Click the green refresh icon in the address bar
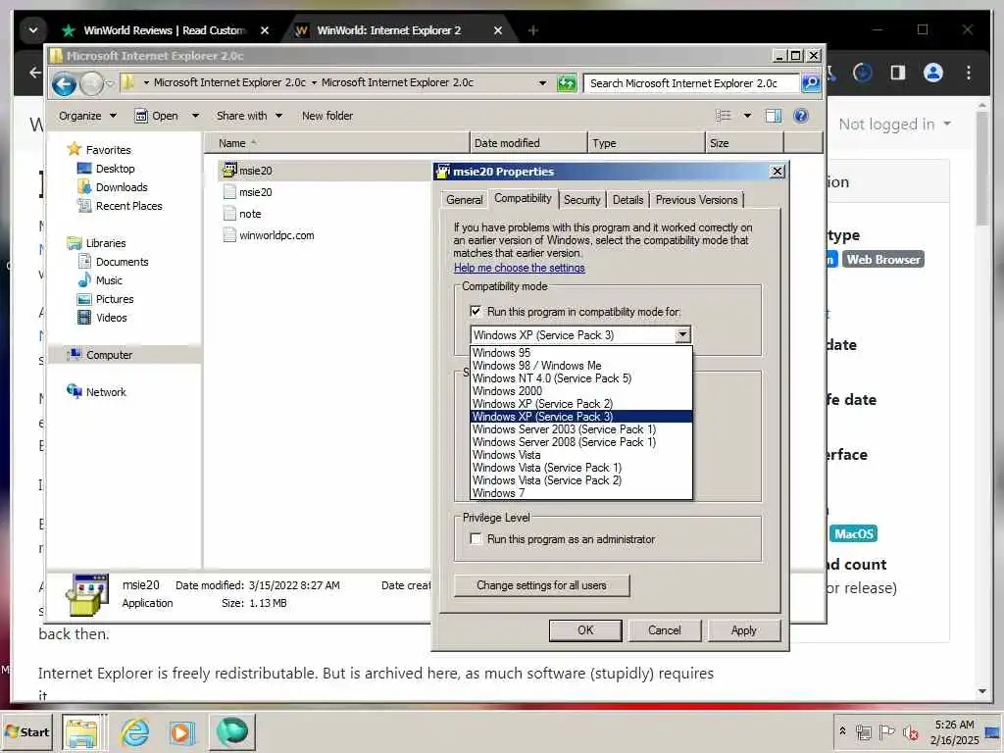This screenshot has width=1004, height=753. click(x=566, y=83)
